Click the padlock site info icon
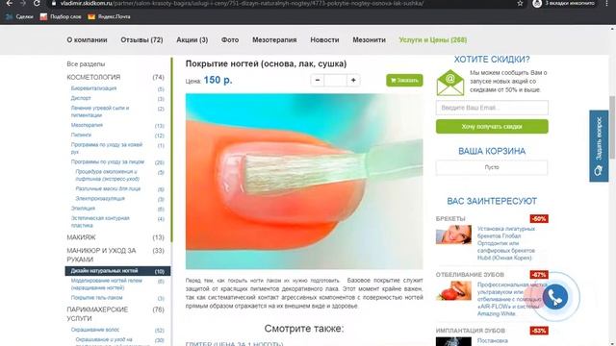 (54, 3)
